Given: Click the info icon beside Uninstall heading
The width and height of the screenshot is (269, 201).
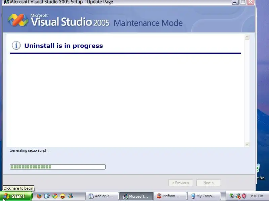Looking at the screenshot, I should pyautogui.click(x=16, y=46).
